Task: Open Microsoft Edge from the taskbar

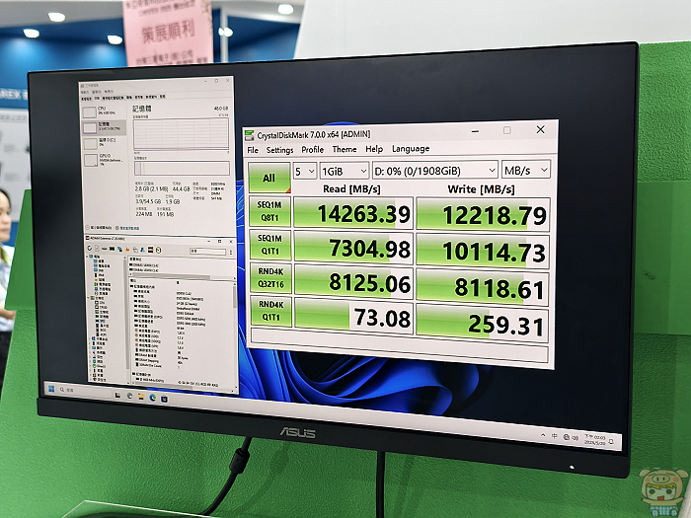Action: pyautogui.click(x=152, y=398)
